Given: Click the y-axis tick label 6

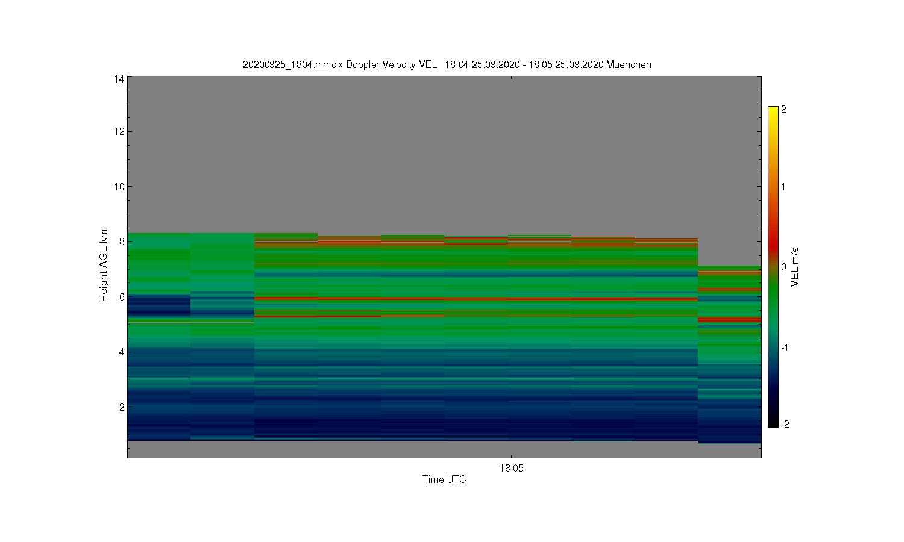Looking at the screenshot, I should (122, 297).
